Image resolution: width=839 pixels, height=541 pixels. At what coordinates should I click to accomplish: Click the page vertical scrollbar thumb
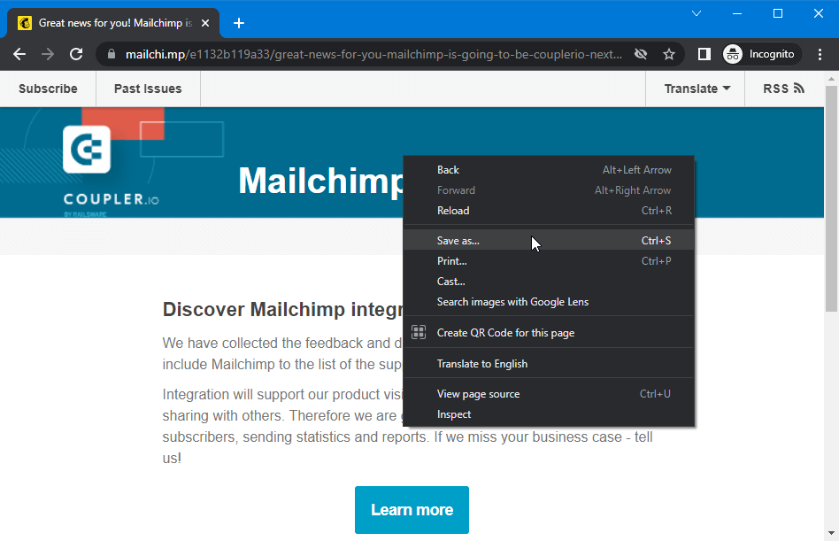click(831, 198)
